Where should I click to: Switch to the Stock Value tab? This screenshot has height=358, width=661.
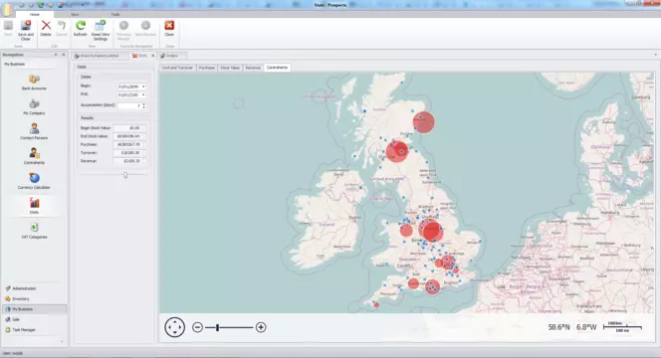pos(230,68)
